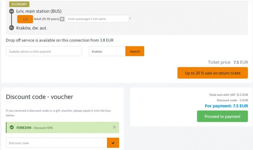Apply the discount code with the checkmark button
This screenshot has height=150, width=253.
click(x=113, y=143)
